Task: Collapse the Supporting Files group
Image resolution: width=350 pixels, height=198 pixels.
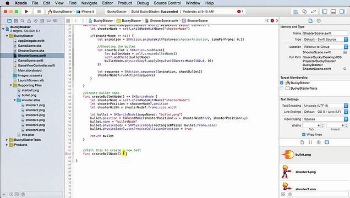Action: 10,85
